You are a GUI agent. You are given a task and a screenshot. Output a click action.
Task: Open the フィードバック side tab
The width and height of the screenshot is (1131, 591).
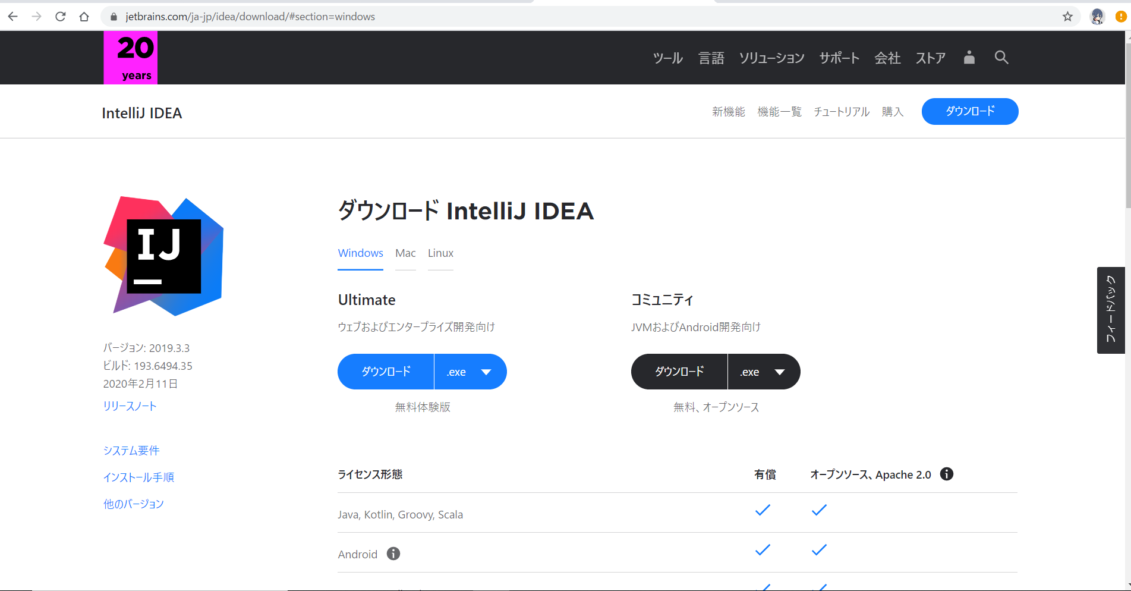(1111, 310)
